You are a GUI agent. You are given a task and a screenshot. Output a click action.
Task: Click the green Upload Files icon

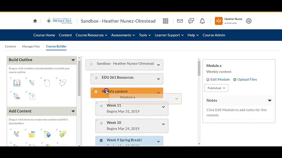tap(235, 79)
